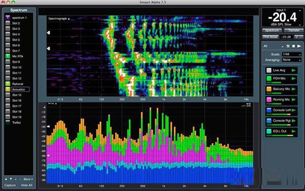Select Slot 15 in the spectrum list
Viewport: 305px width, 191px height.
[x=17, y=95]
